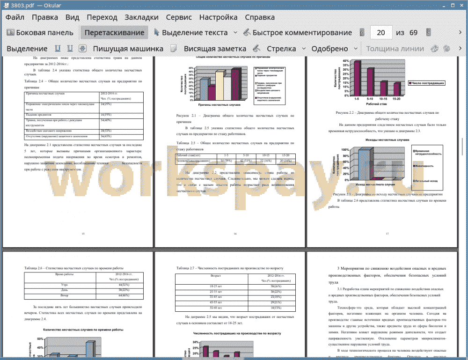Show hidden annotation toolbar items chevron
468x360 pixels.
click(460, 48)
